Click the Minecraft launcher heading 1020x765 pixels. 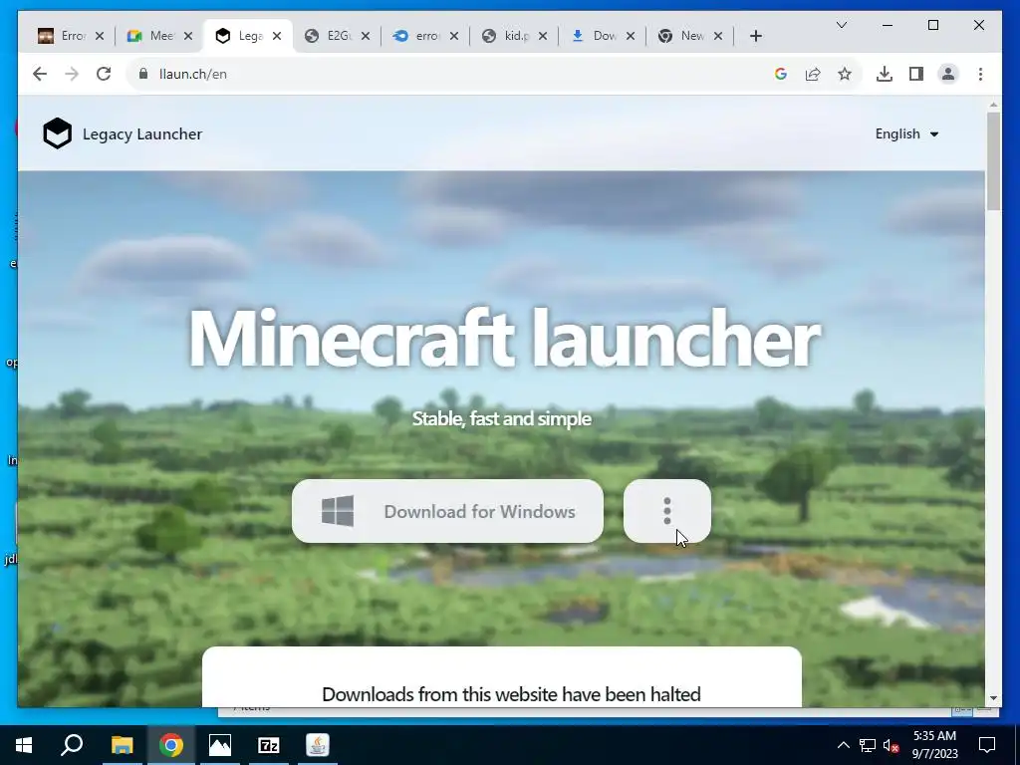click(x=504, y=339)
